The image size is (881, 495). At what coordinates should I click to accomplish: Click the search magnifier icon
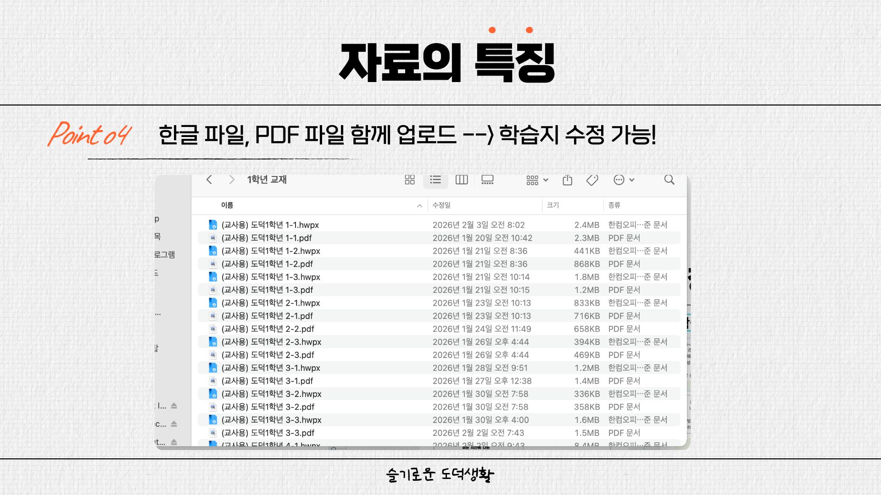click(x=669, y=180)
